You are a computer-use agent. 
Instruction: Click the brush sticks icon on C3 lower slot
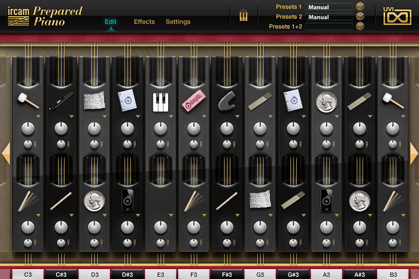coord(29,201)
